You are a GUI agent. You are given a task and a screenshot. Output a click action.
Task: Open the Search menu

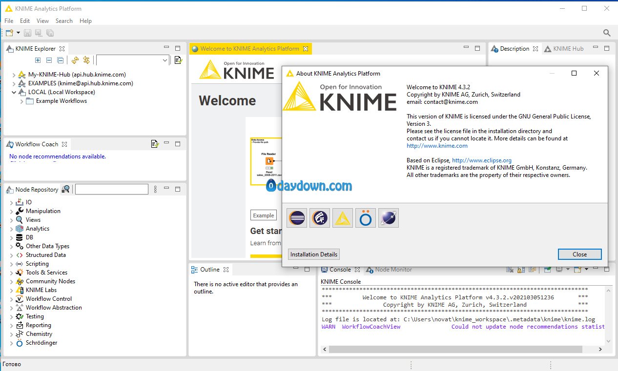64,21
